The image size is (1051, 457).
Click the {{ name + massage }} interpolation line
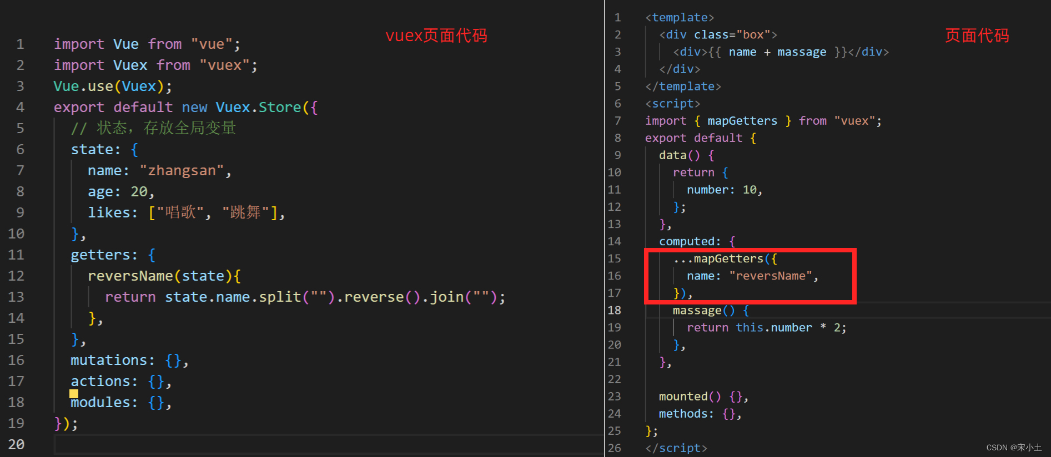pyautogui.click(x=781, y=52)
